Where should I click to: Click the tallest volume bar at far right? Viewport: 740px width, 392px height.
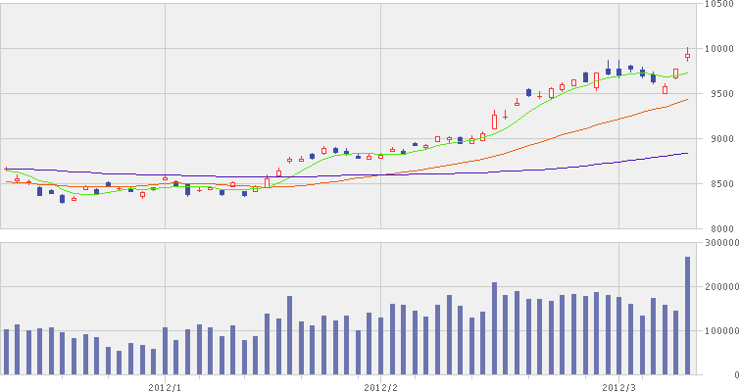point(687,316)
